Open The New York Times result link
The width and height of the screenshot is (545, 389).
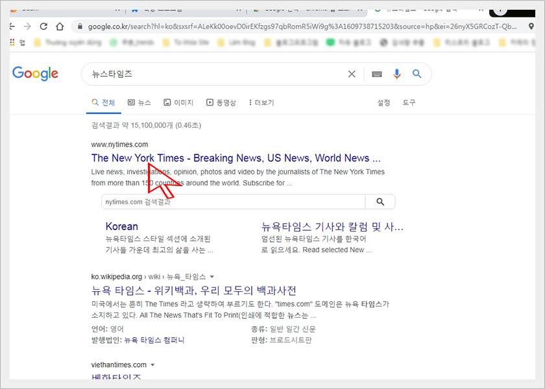236,158
